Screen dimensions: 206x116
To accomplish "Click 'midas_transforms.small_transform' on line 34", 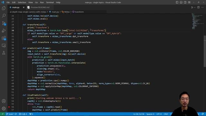I will pos(71,42).
